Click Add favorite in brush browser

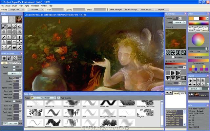[66, 98]
